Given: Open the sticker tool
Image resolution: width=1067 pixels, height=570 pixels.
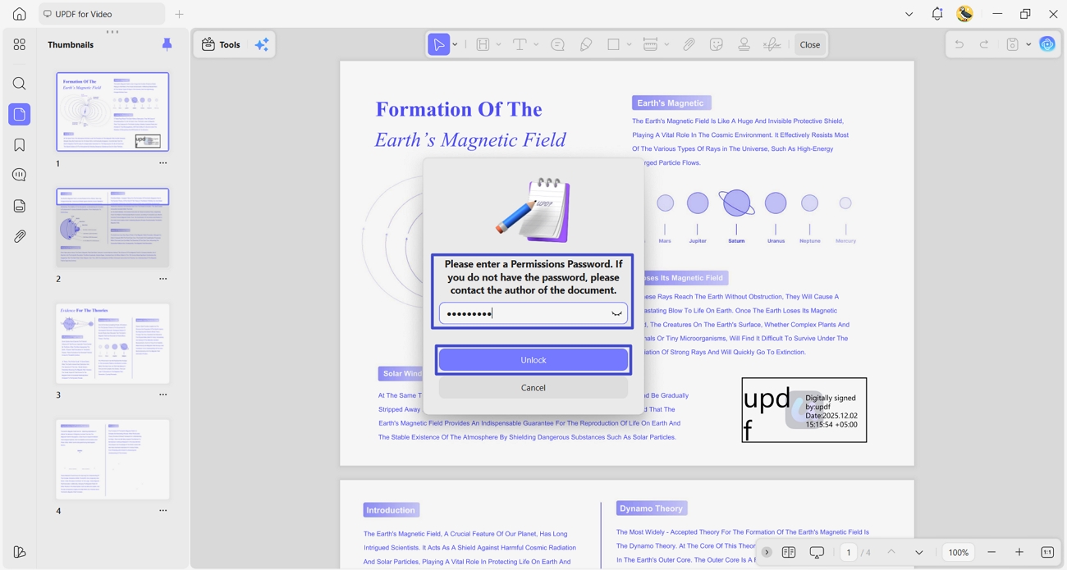Looking at the screenshot, I should (717, 44).
